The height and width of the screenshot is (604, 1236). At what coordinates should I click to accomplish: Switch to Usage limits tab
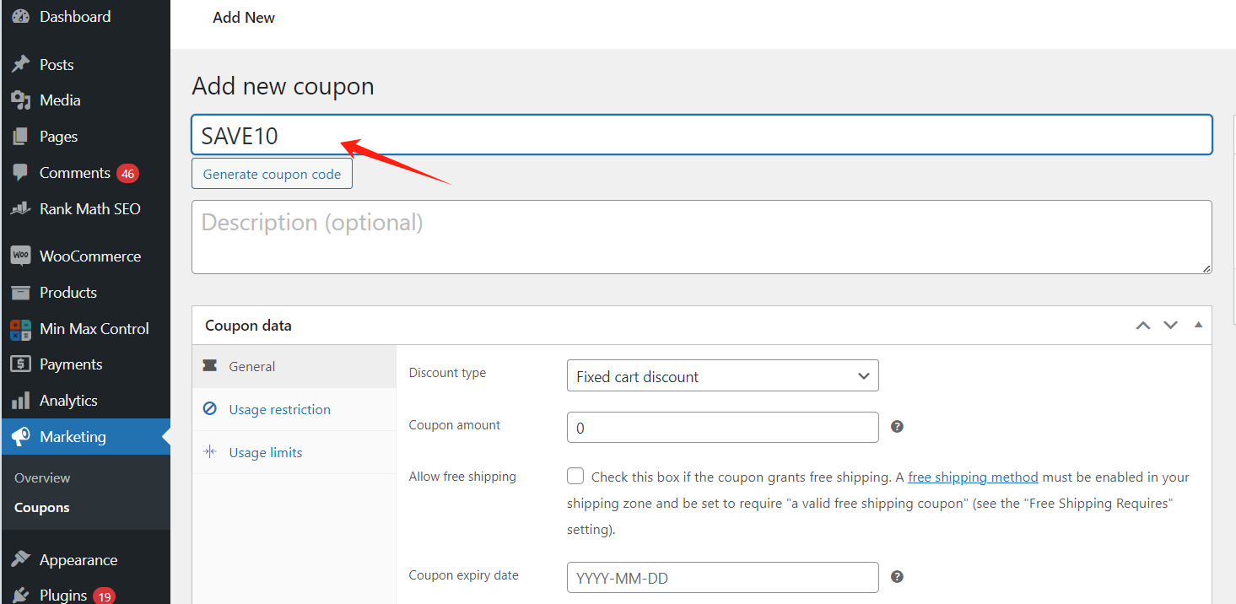coord(265,453)
